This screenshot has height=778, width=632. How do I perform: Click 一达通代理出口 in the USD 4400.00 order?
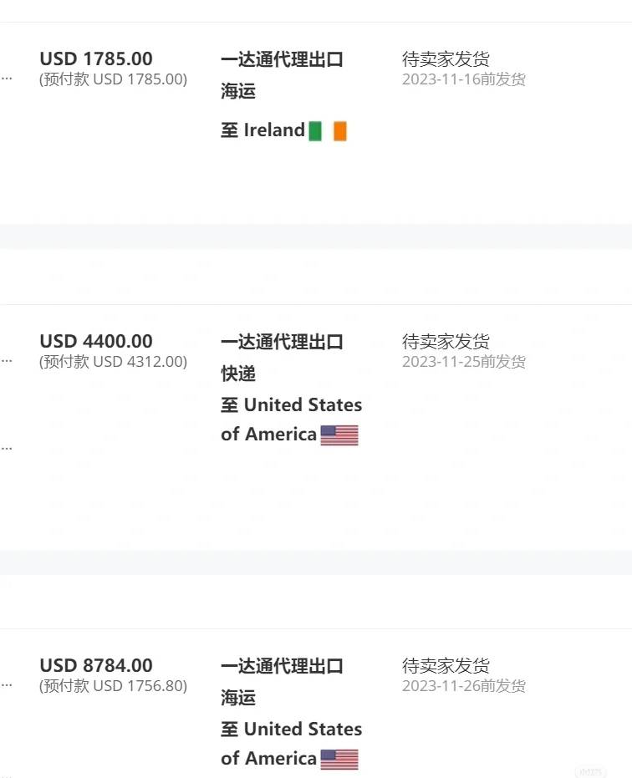pos(282,341)
